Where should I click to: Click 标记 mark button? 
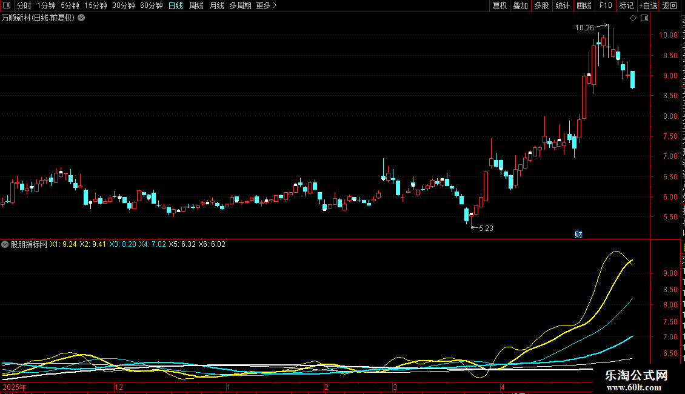[626, 5]
